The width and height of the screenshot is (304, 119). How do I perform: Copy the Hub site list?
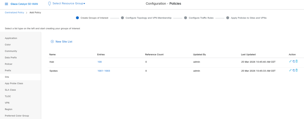(294, 61)
